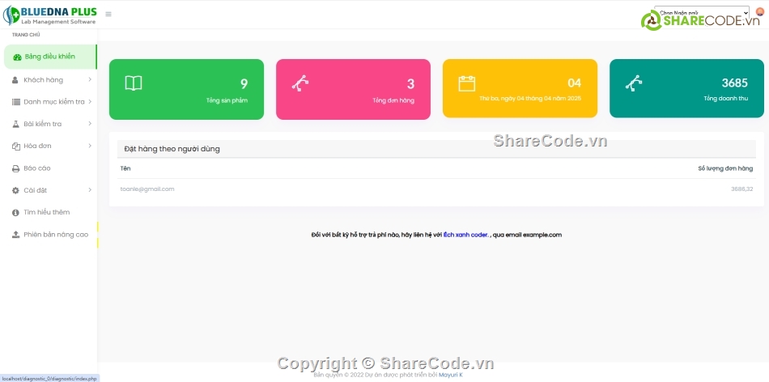Open the Tìm hiểu thêm menu item

[x=46, y=212]
